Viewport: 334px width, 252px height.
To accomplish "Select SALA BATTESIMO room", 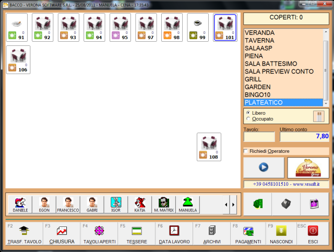I will coord(283,64).
